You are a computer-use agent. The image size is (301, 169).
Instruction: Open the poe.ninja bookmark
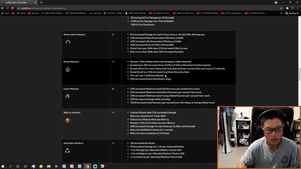(95, 13)
